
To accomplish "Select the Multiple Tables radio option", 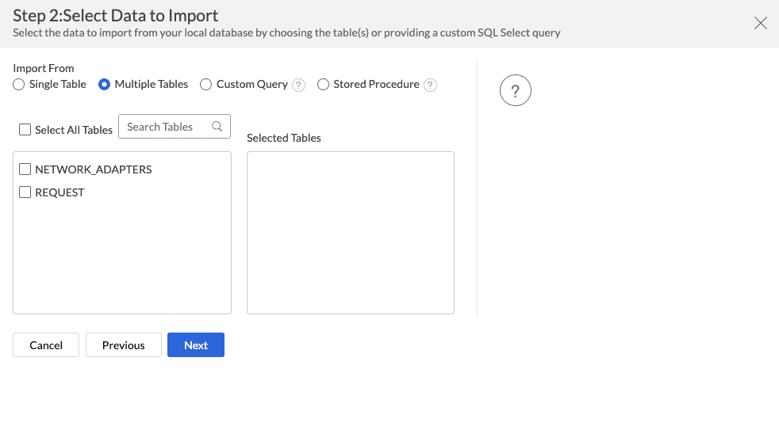I will 104,85.
